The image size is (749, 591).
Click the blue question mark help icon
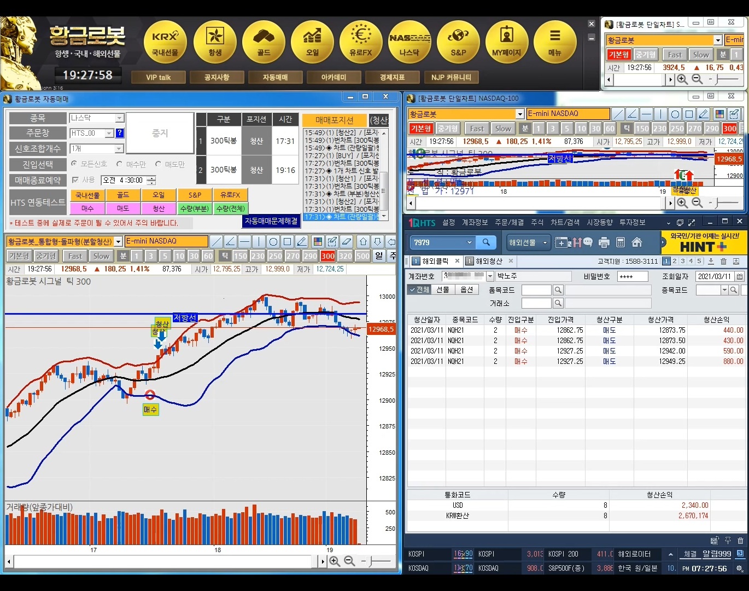point(120,133)
